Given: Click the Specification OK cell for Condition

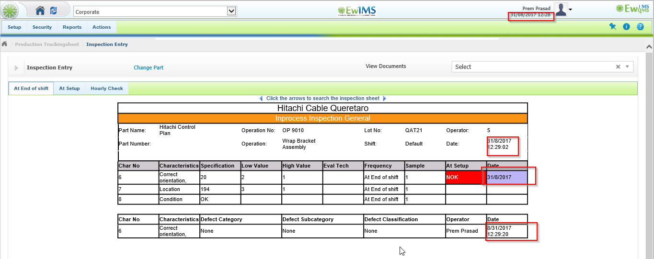Looking at the screenshot, I should [220, 199].
